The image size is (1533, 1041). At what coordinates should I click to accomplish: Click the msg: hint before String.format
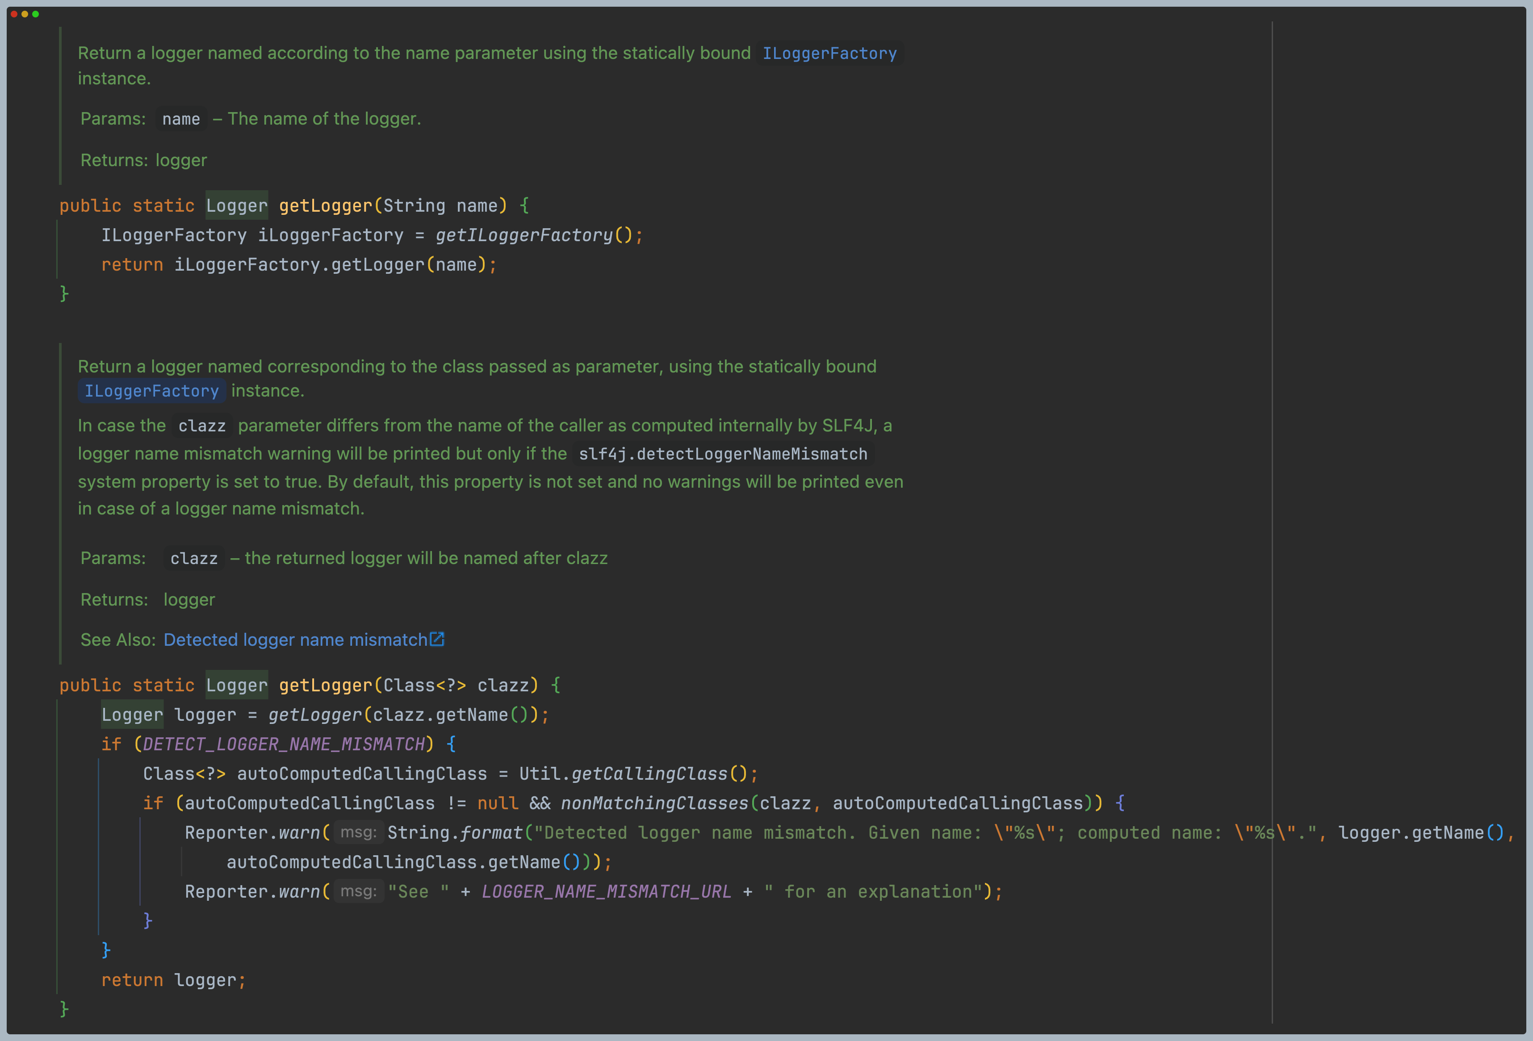pyautogui.click(x=358, y=832)
